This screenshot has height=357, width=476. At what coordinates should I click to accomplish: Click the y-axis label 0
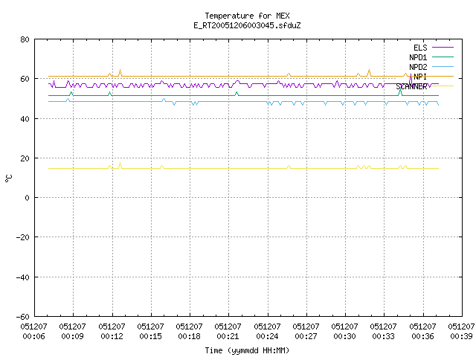pyautogui.click(x=28, y=198)
